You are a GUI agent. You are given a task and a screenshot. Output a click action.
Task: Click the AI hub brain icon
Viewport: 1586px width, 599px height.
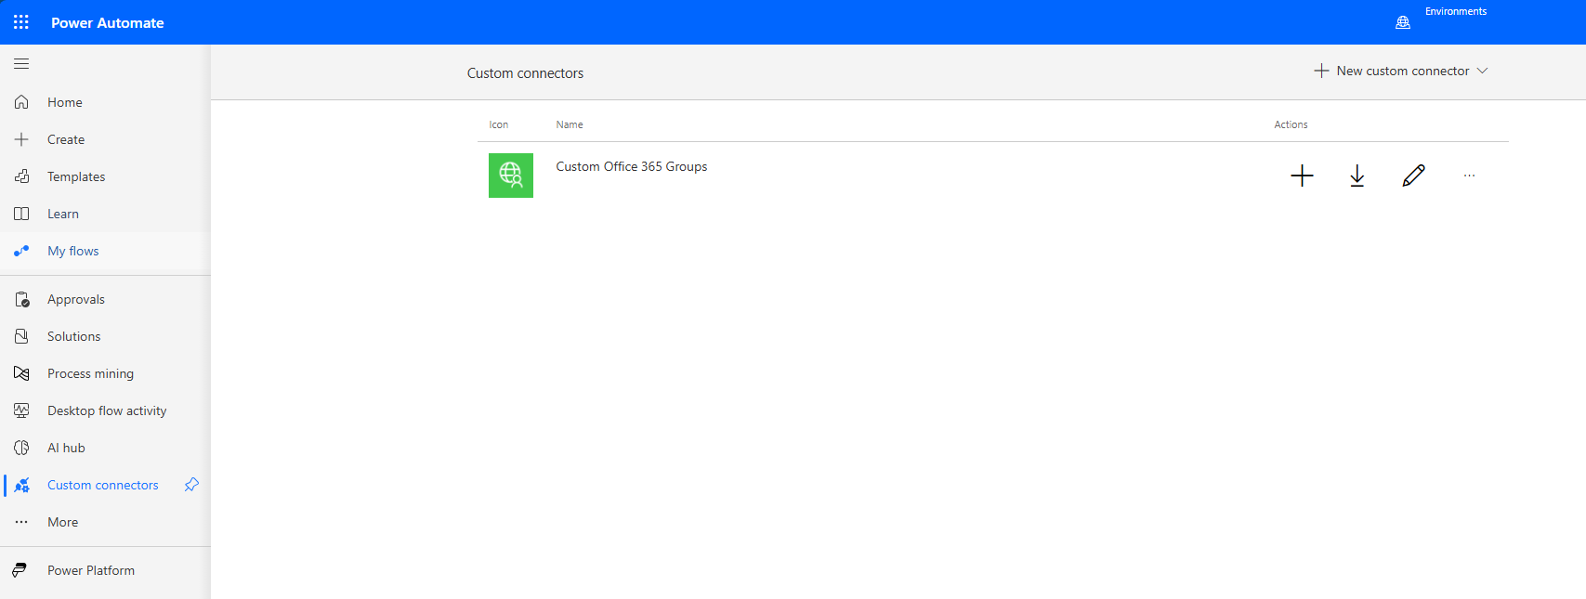21,448
